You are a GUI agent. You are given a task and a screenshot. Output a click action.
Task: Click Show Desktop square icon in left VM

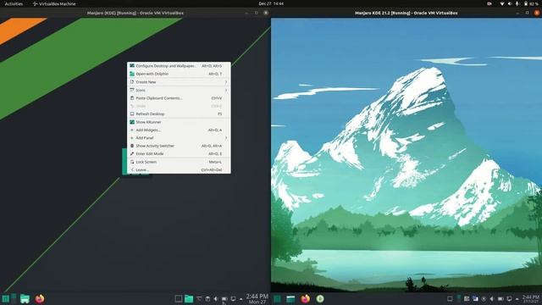click(179, 299)
